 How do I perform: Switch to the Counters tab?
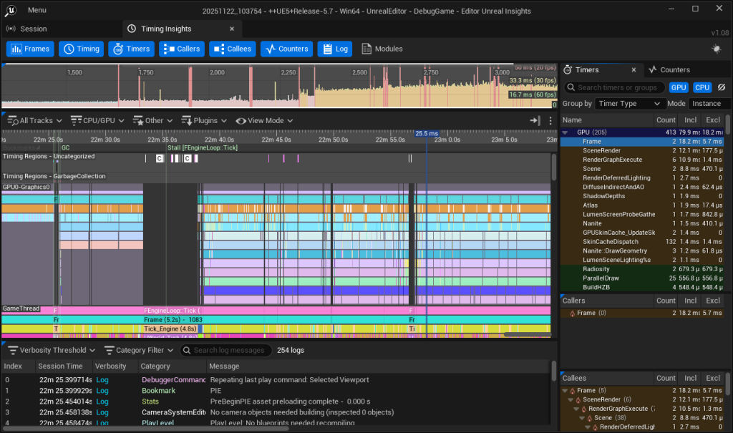coord(669,70)
